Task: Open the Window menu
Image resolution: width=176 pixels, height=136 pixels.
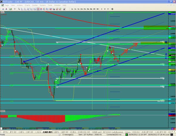Action: 57,5
